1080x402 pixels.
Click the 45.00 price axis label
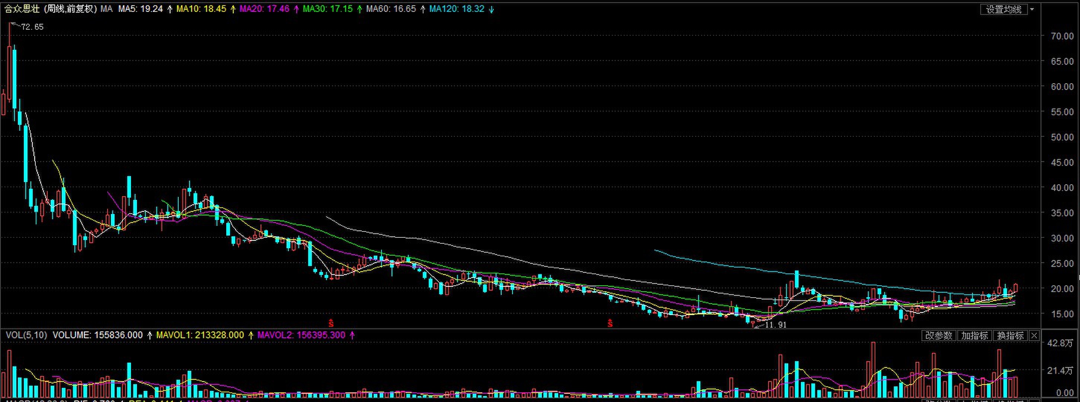point(1063,162)
